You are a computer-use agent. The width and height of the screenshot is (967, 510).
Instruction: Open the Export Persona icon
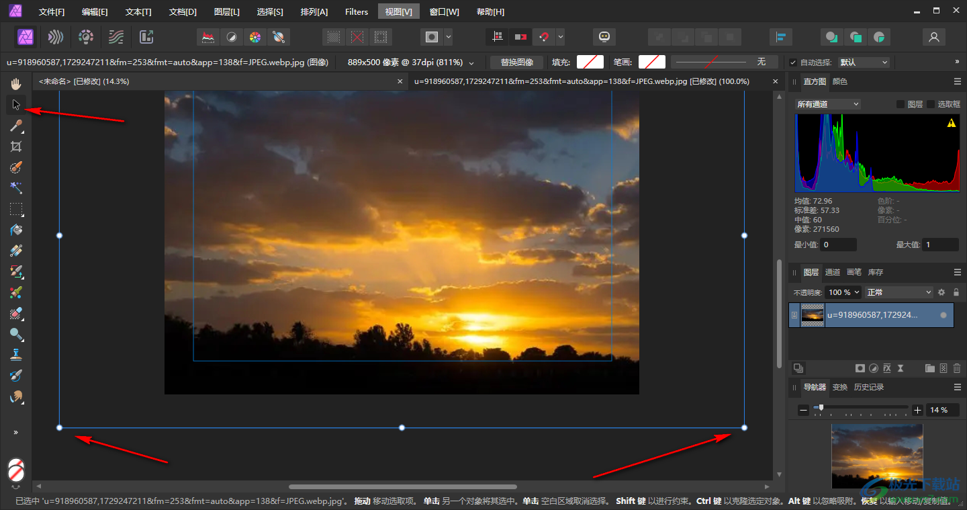pos(146,37)
